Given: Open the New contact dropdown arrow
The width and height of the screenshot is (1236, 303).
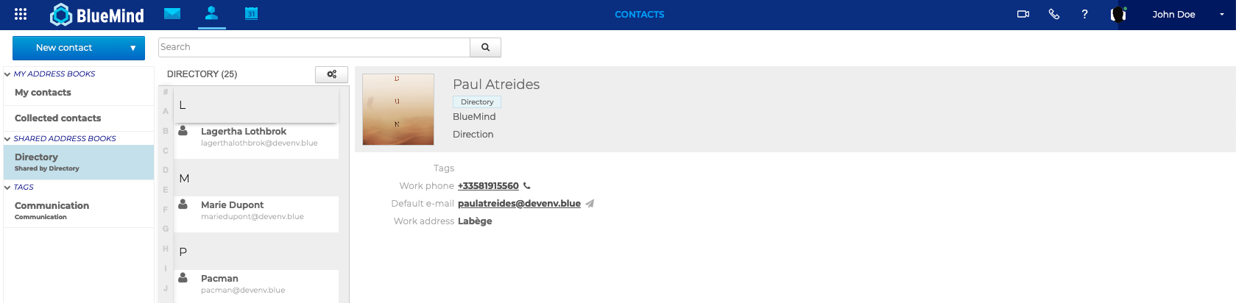Looking at the screenshot, I should coord(133,48).
